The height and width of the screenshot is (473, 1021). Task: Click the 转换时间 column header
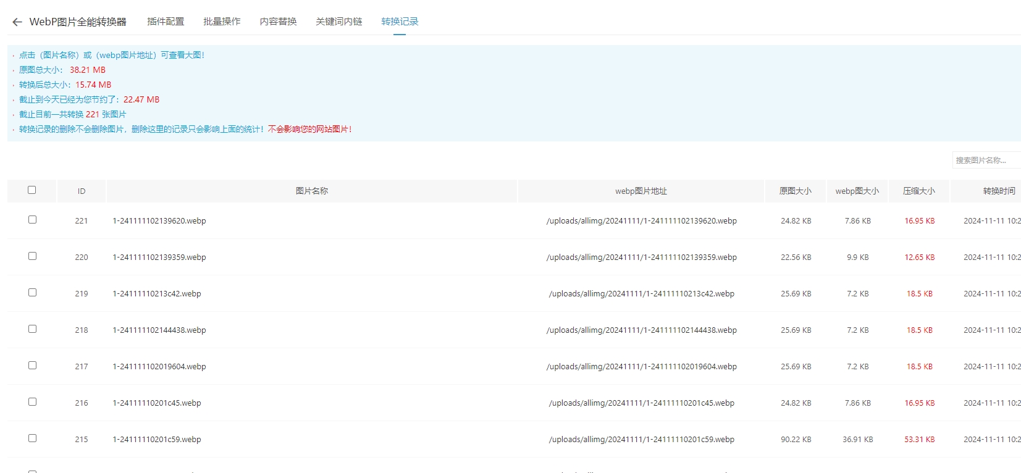[998, 191]
